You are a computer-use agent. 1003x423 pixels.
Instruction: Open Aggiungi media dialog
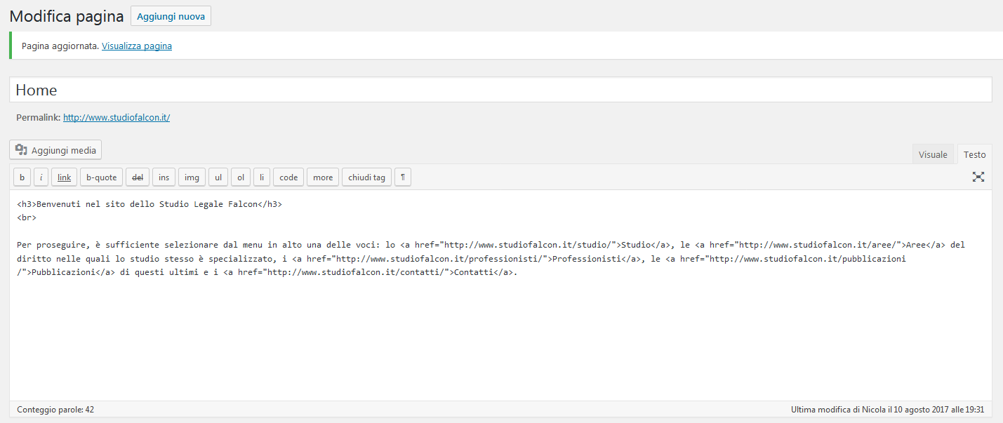coord(55,150)
